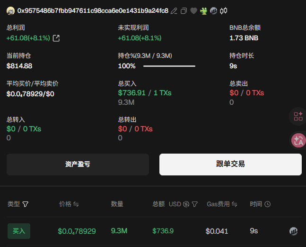Swap the 价格 column display
The width and height of the screenshot is (306, 247).
76,204
